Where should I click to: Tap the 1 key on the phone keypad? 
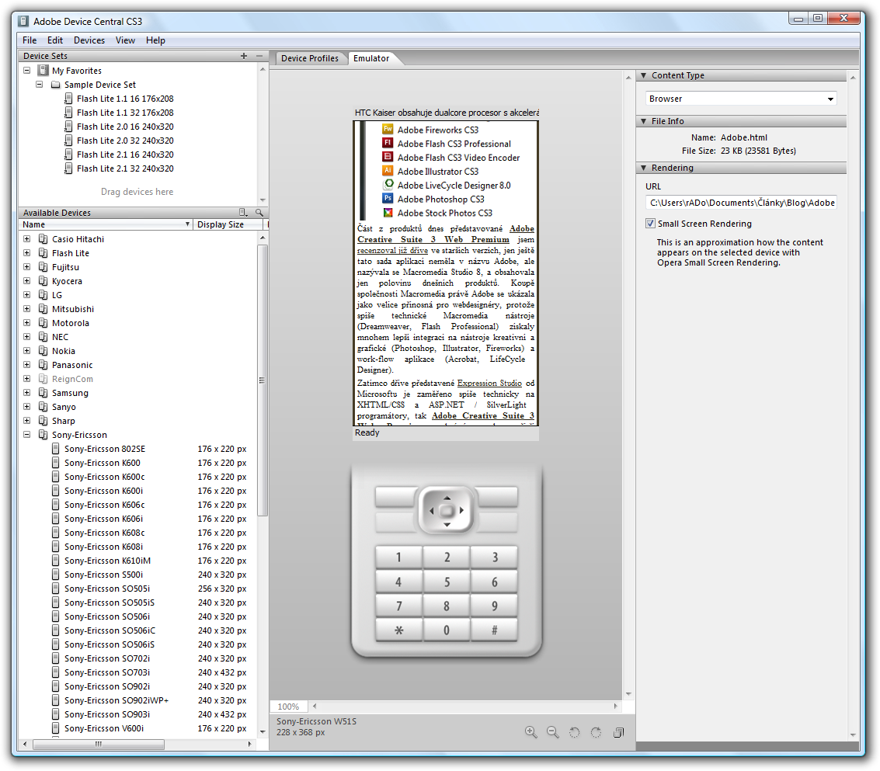pos(398,557)
